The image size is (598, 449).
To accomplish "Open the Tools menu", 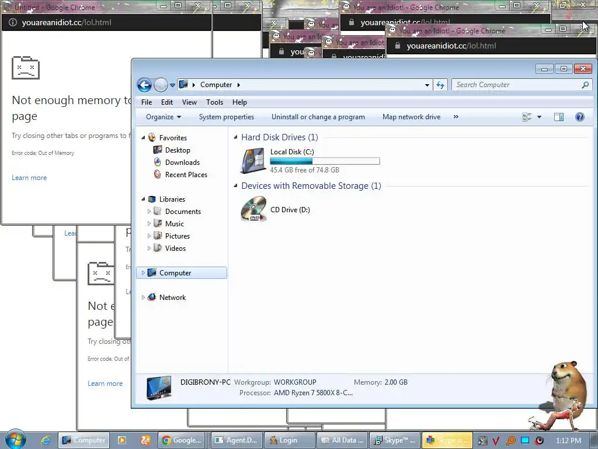I will (x=214, y=102).
